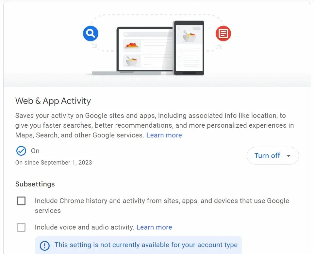The height and width of the screenshot is (254, 314).
Task: Follow Learn more beside voice and audio activity
Action: click(x=154, y=227)
